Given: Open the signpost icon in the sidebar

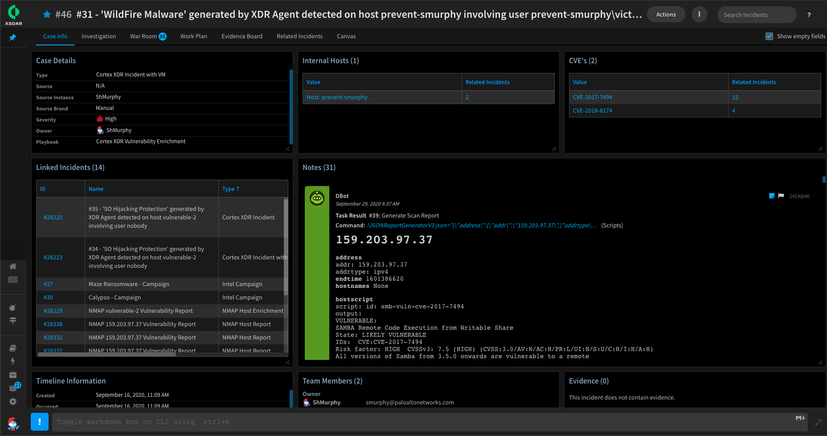Looking at the screenshot, I should click(13, 320).
